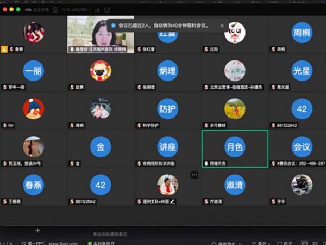
Task: Click the muted mic icon beside 科学防护
Action: click(x=139, y=125)
